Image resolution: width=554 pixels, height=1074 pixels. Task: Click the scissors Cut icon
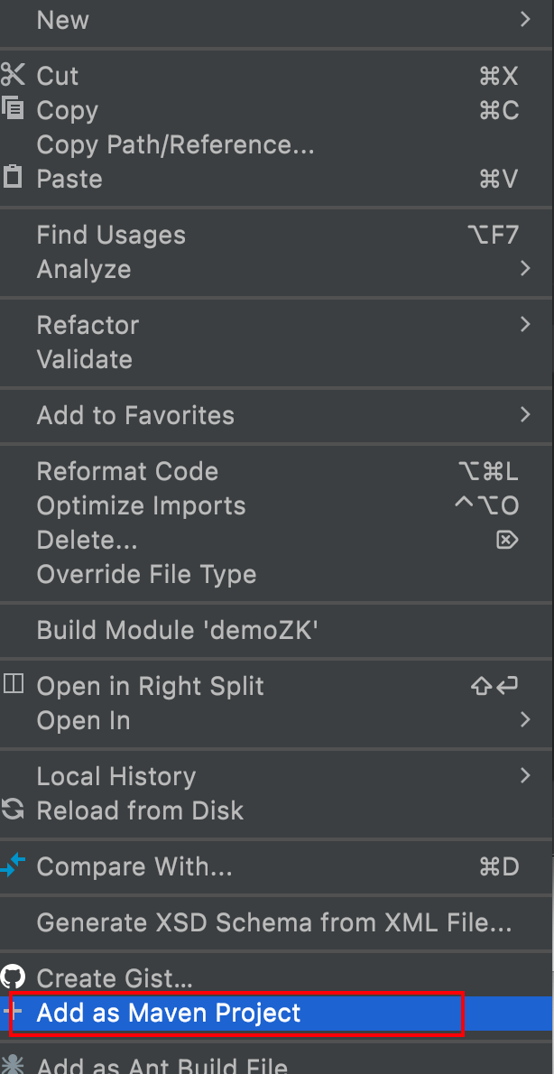tap(13, 76)
